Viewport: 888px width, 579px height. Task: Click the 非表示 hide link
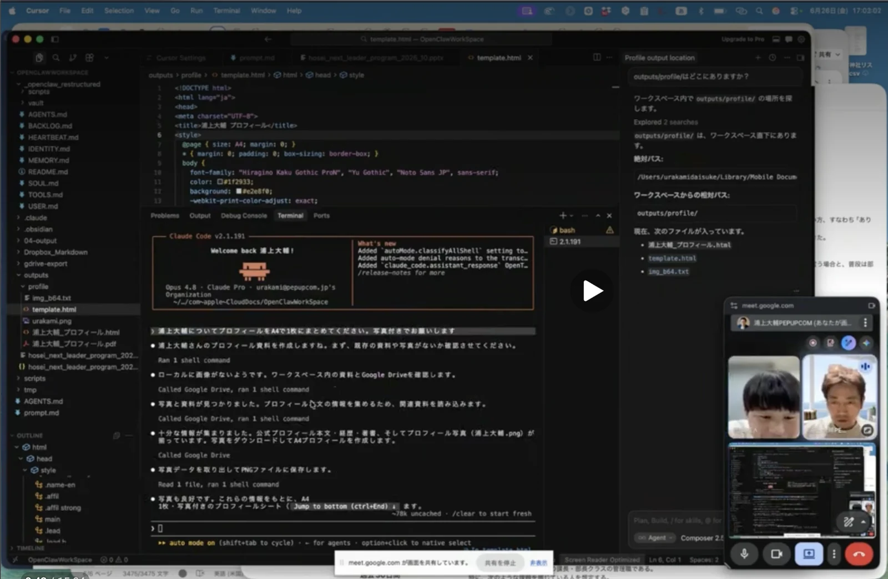tap(538, 563)
